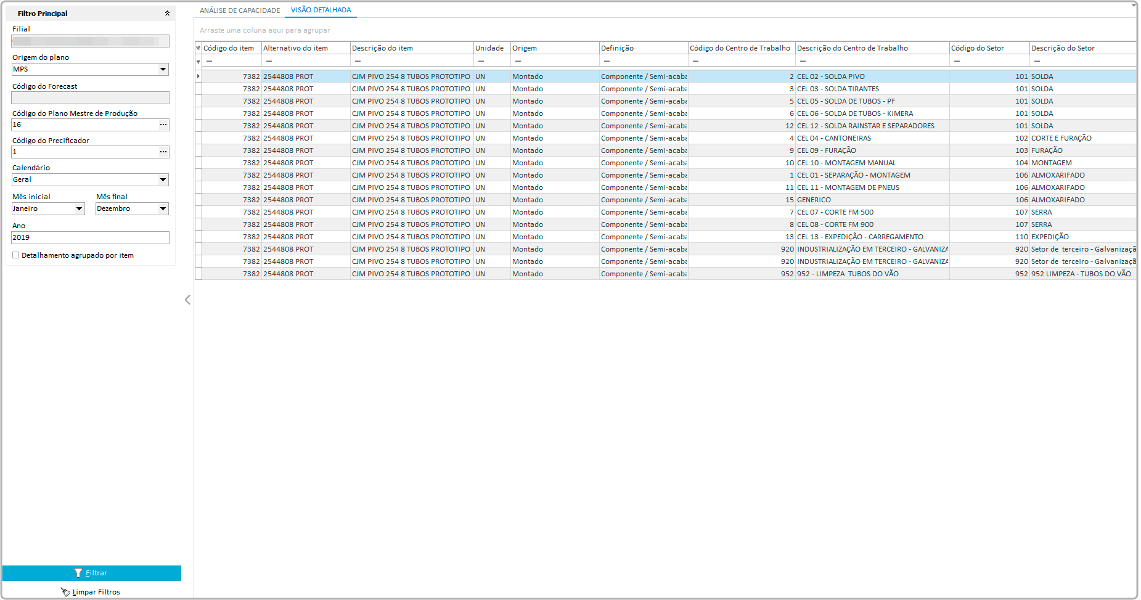This screenshot has width=1141, height=600.
Task: Click the equals filter operator under Definição
Action: [607, 60]
